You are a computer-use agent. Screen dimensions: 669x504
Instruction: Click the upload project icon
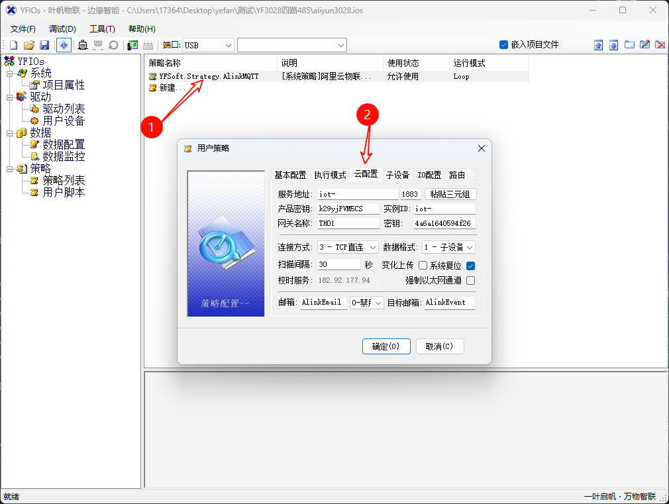pyautogui.click(x=598, y=44)
